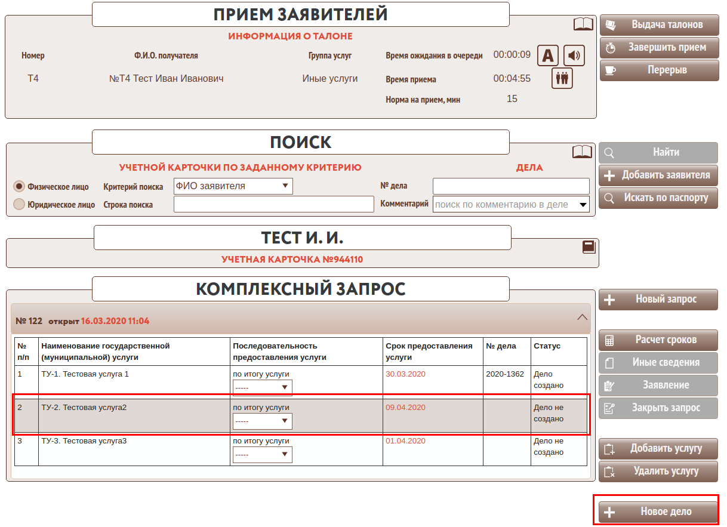
Task: Click the speaker sound icon
Action: [574, 56]
